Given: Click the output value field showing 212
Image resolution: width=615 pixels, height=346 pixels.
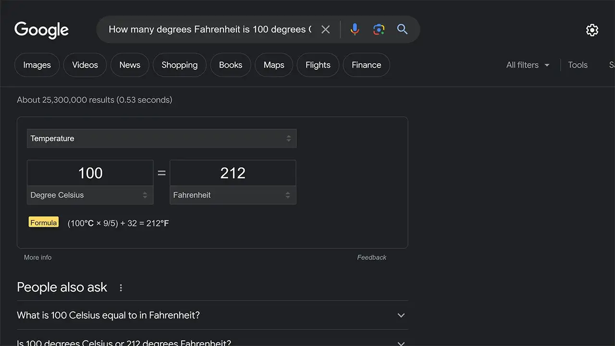Looking at the screenshot, I should pos(233,173).
